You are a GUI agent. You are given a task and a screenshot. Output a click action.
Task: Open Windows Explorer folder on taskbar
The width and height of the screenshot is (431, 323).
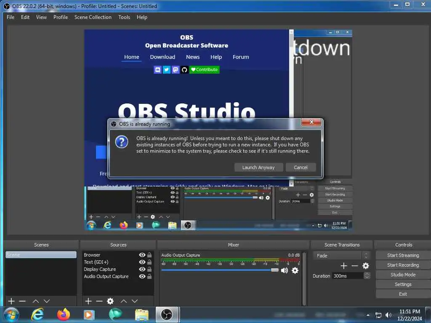click(142, 315)
